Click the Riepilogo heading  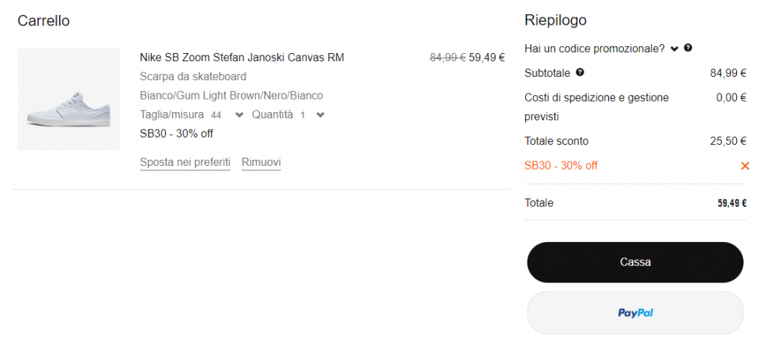(556, 20)
